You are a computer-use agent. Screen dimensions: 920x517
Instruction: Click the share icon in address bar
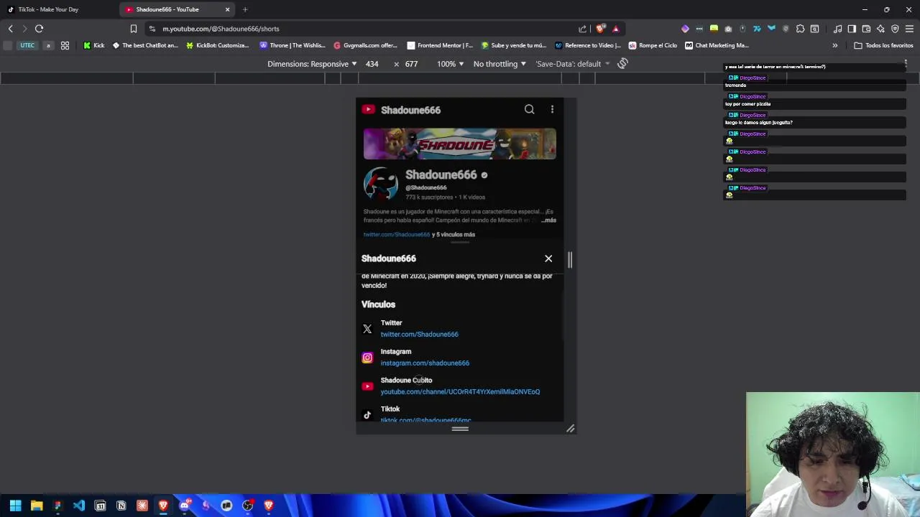pos(582,29)
